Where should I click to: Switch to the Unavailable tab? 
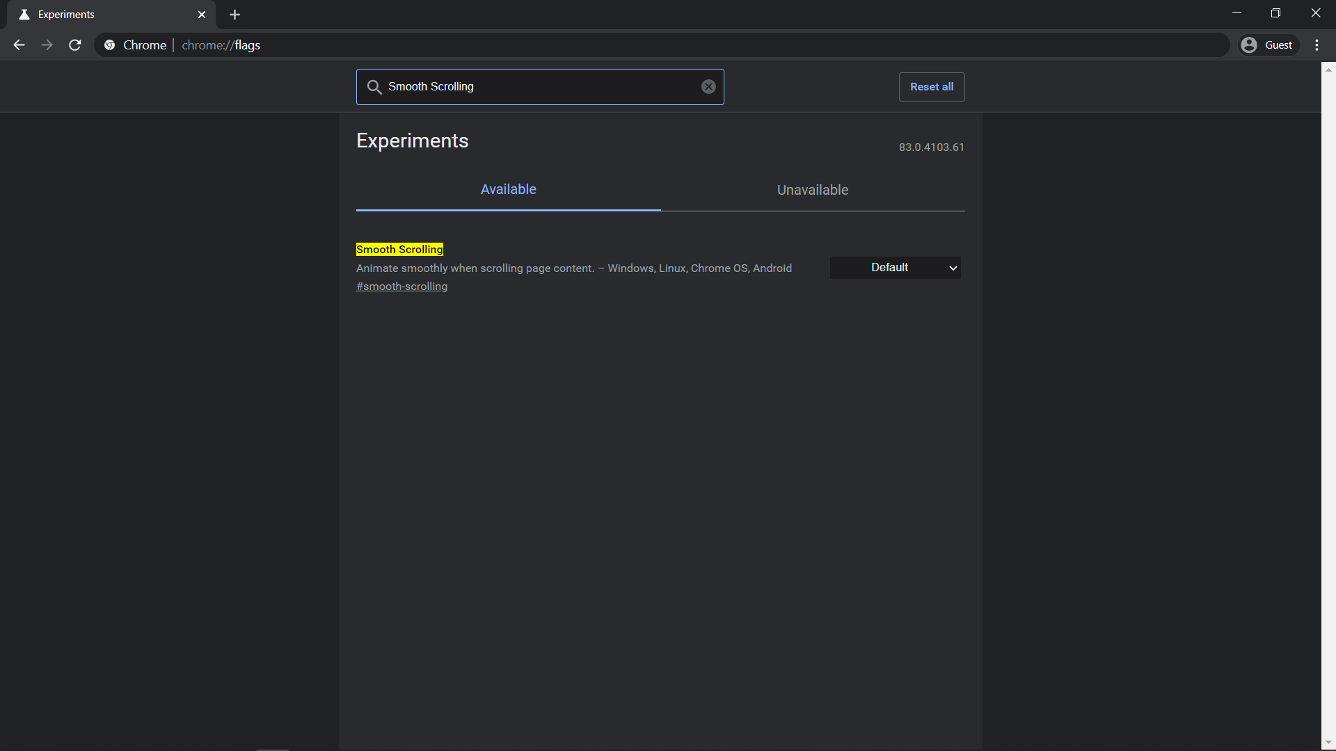coord(813,190)
